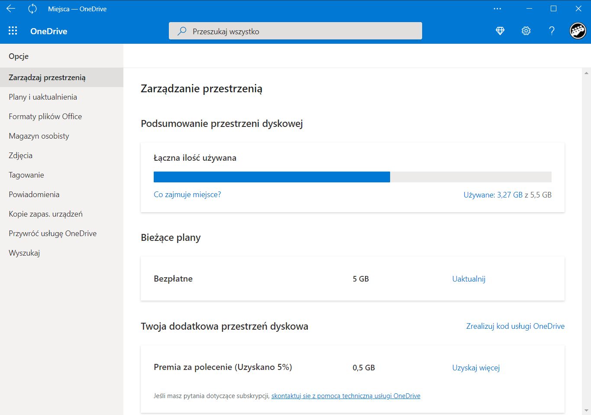This screenshot has height=415, width=591.
Task: Open Magazyn osobisty from sidebar
Action: coord(39,136)
